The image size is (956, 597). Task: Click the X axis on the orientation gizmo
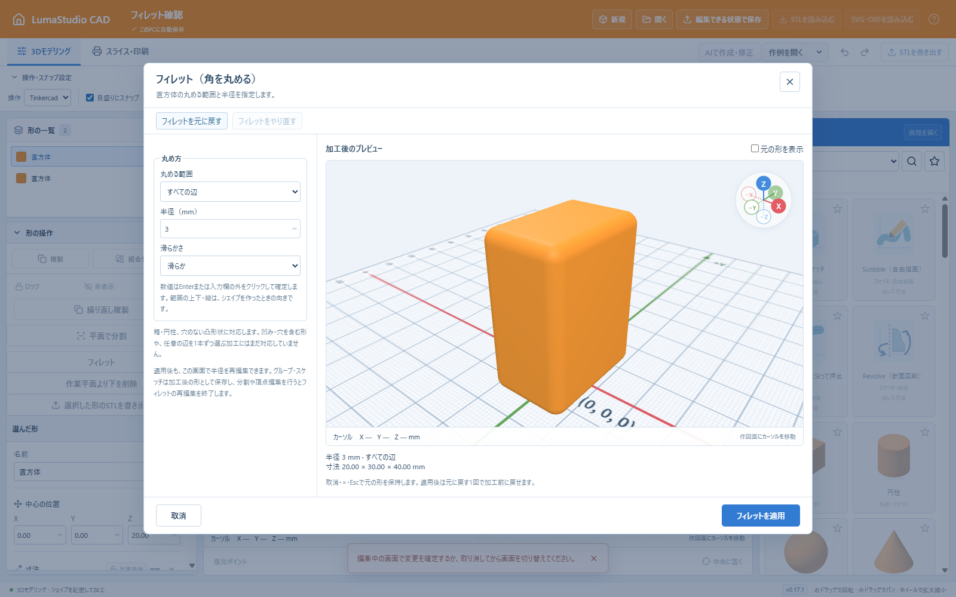point(778,206)
